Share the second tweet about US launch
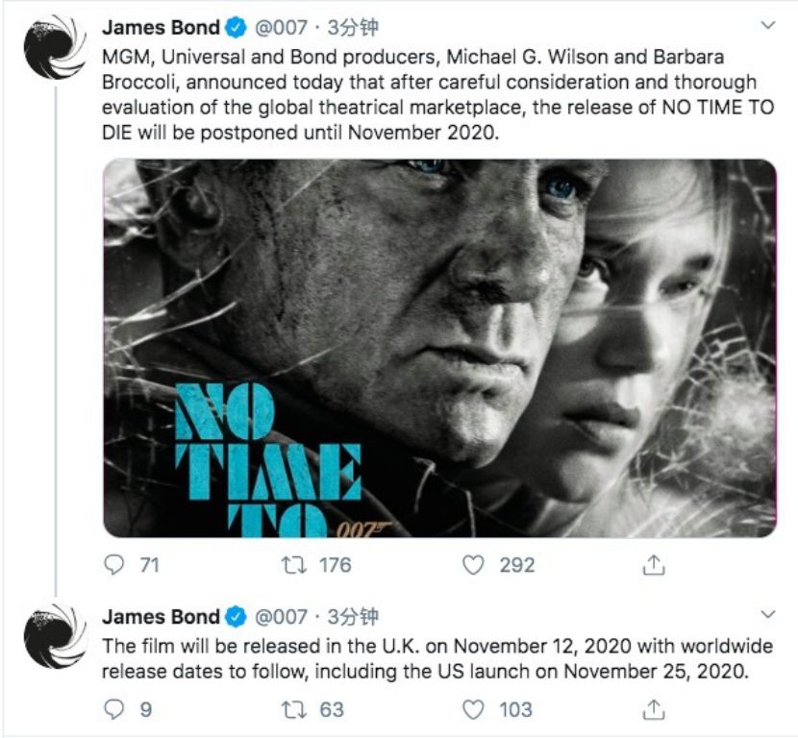 pyautogui.click(x=654, y=709)
